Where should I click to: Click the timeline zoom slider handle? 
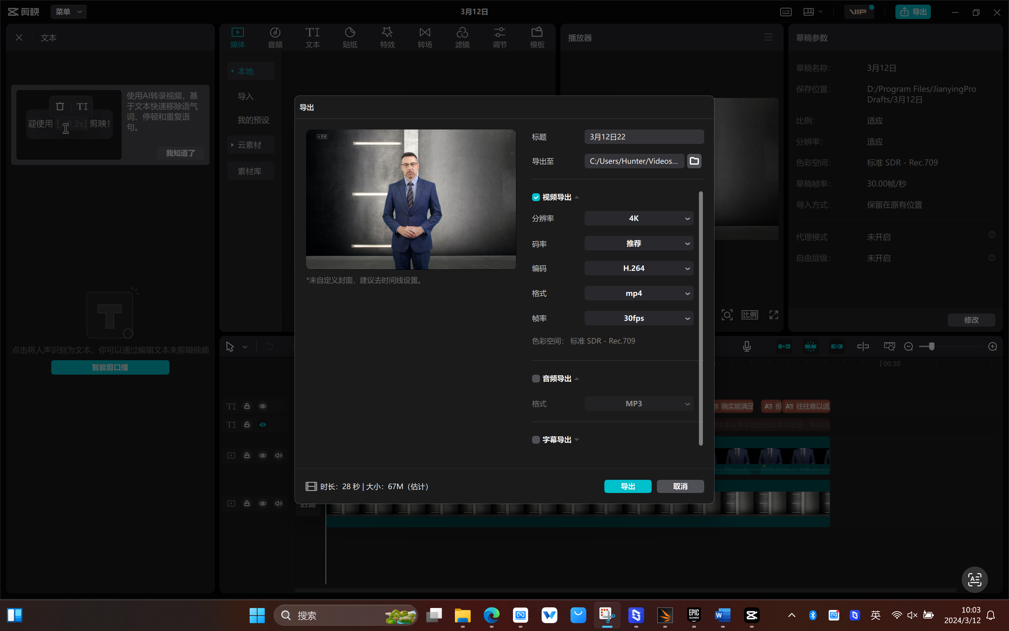pyautogui.click(x=931, y=346)
